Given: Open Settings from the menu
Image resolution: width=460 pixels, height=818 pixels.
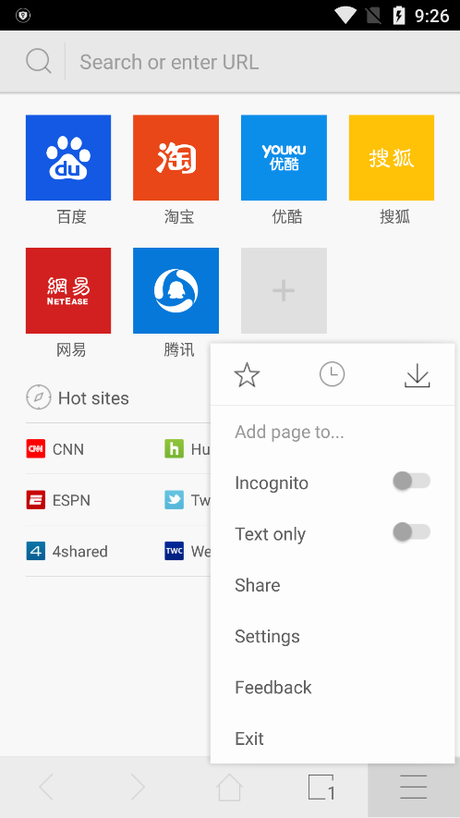Looking at the screenshot, I should pyautogui.click(x=267, y=637).
